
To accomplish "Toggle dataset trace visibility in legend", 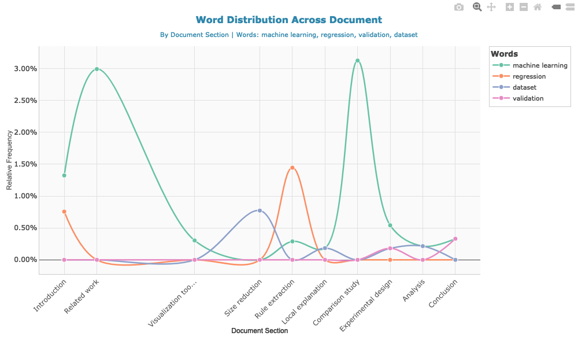I will point(524,87).
